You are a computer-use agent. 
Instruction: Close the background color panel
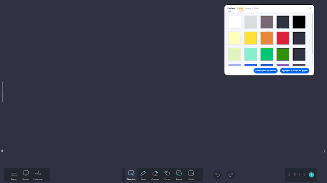[311, 8]
